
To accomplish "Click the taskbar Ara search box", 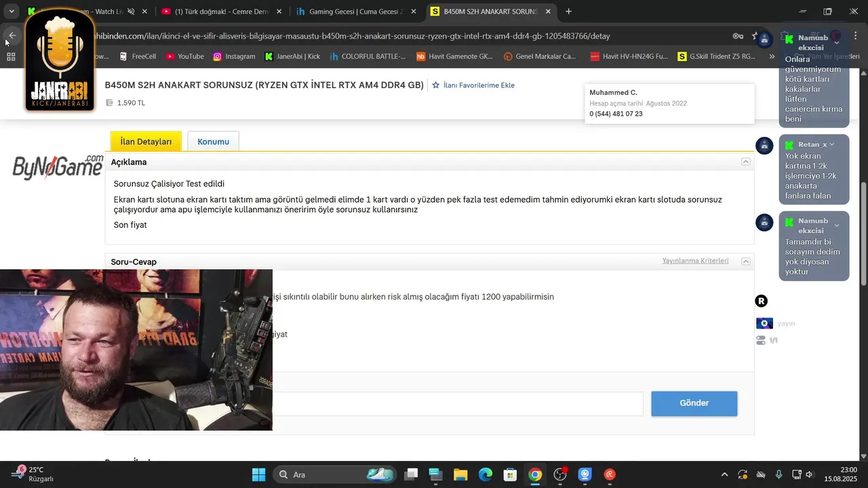I will (x=335, y=474).
